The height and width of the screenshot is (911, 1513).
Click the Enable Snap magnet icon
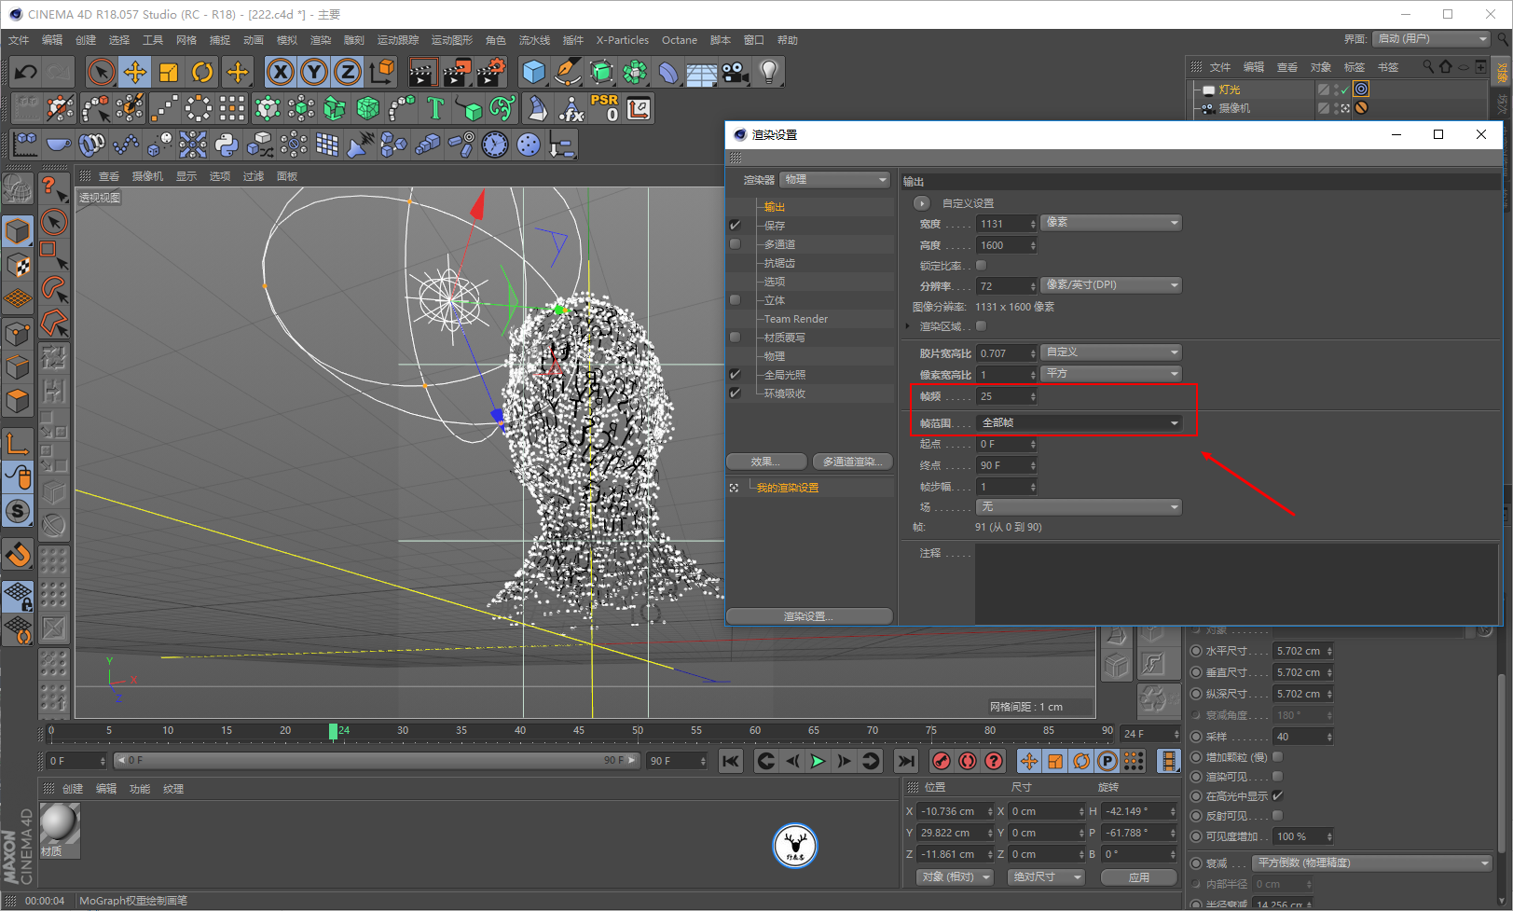[x=18, y=555]
